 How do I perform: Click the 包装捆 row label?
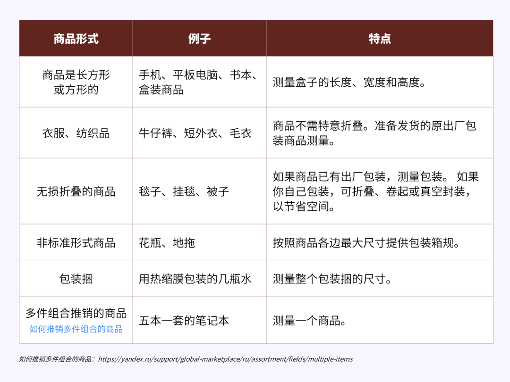pos(76,278)
